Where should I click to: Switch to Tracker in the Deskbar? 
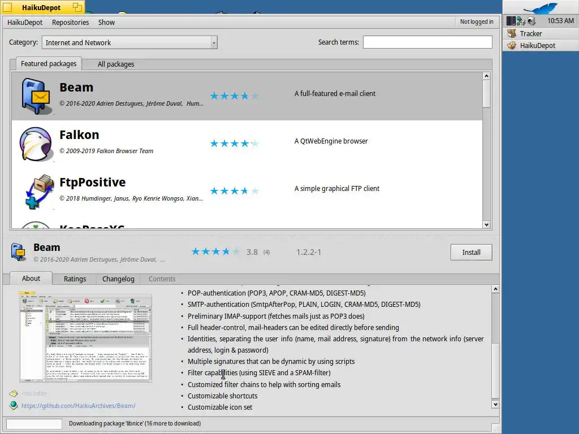(540, 33)
